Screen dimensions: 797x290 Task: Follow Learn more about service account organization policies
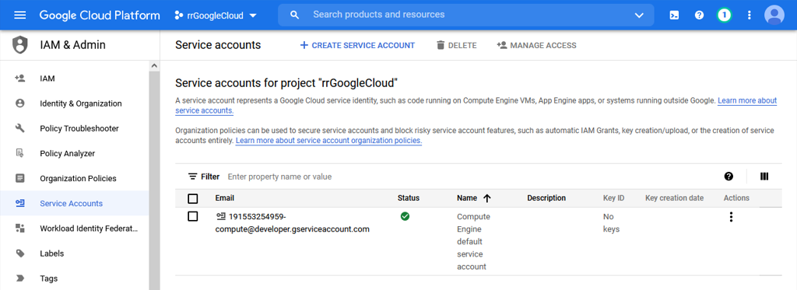328,140
